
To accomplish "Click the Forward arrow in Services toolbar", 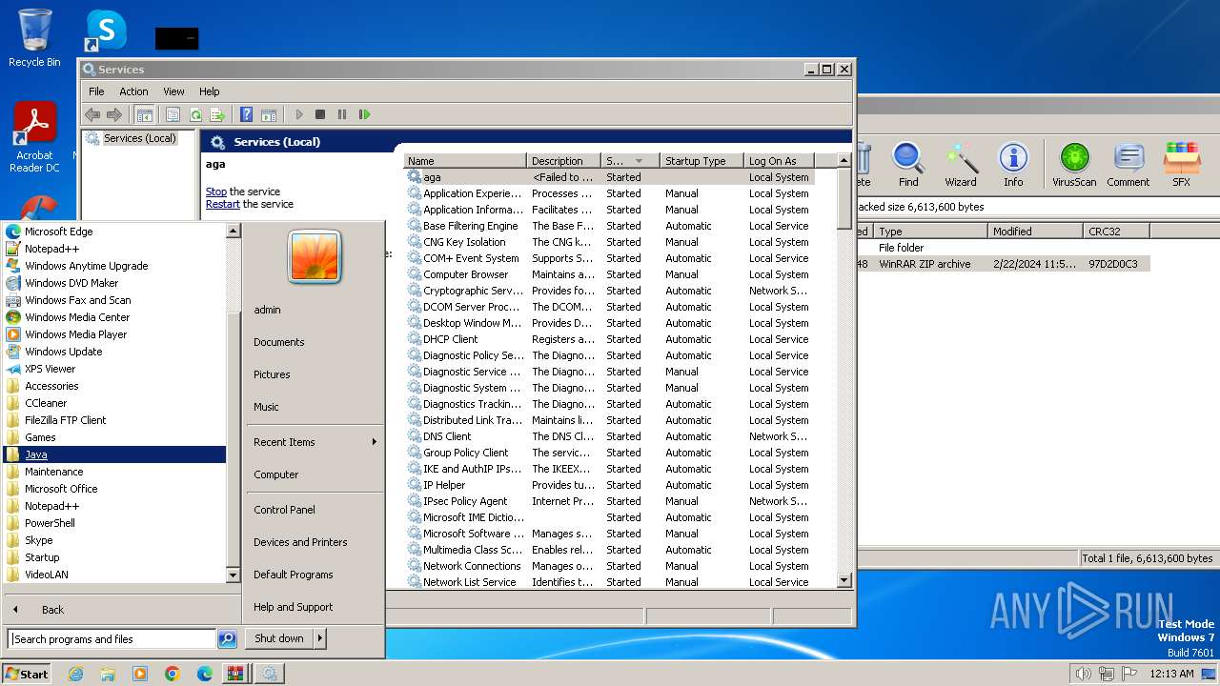I will tap(114, 114).
